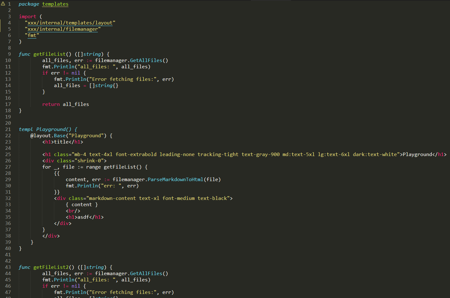Click the text "title" inside h1 on line 23
Screen dimensions: 450x298
click(61, 142)
